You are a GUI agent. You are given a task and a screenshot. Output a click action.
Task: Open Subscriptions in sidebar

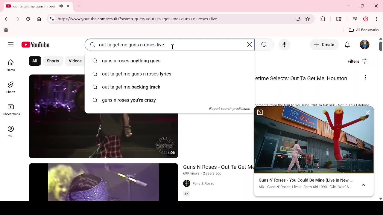coord(11,109)
